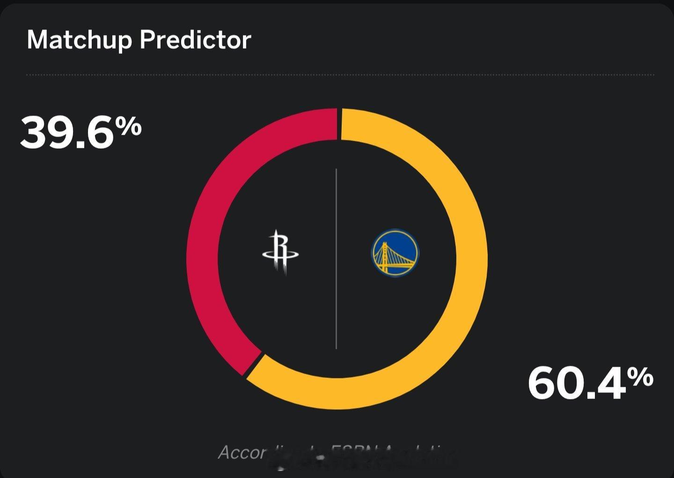Click the letter R in the Rockets emblem

coord(281,248)
